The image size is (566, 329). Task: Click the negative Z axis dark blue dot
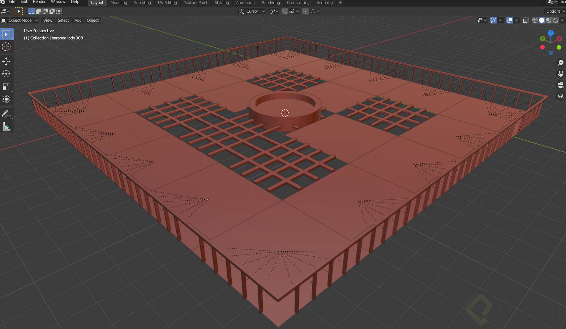click(x=551, y=53)
